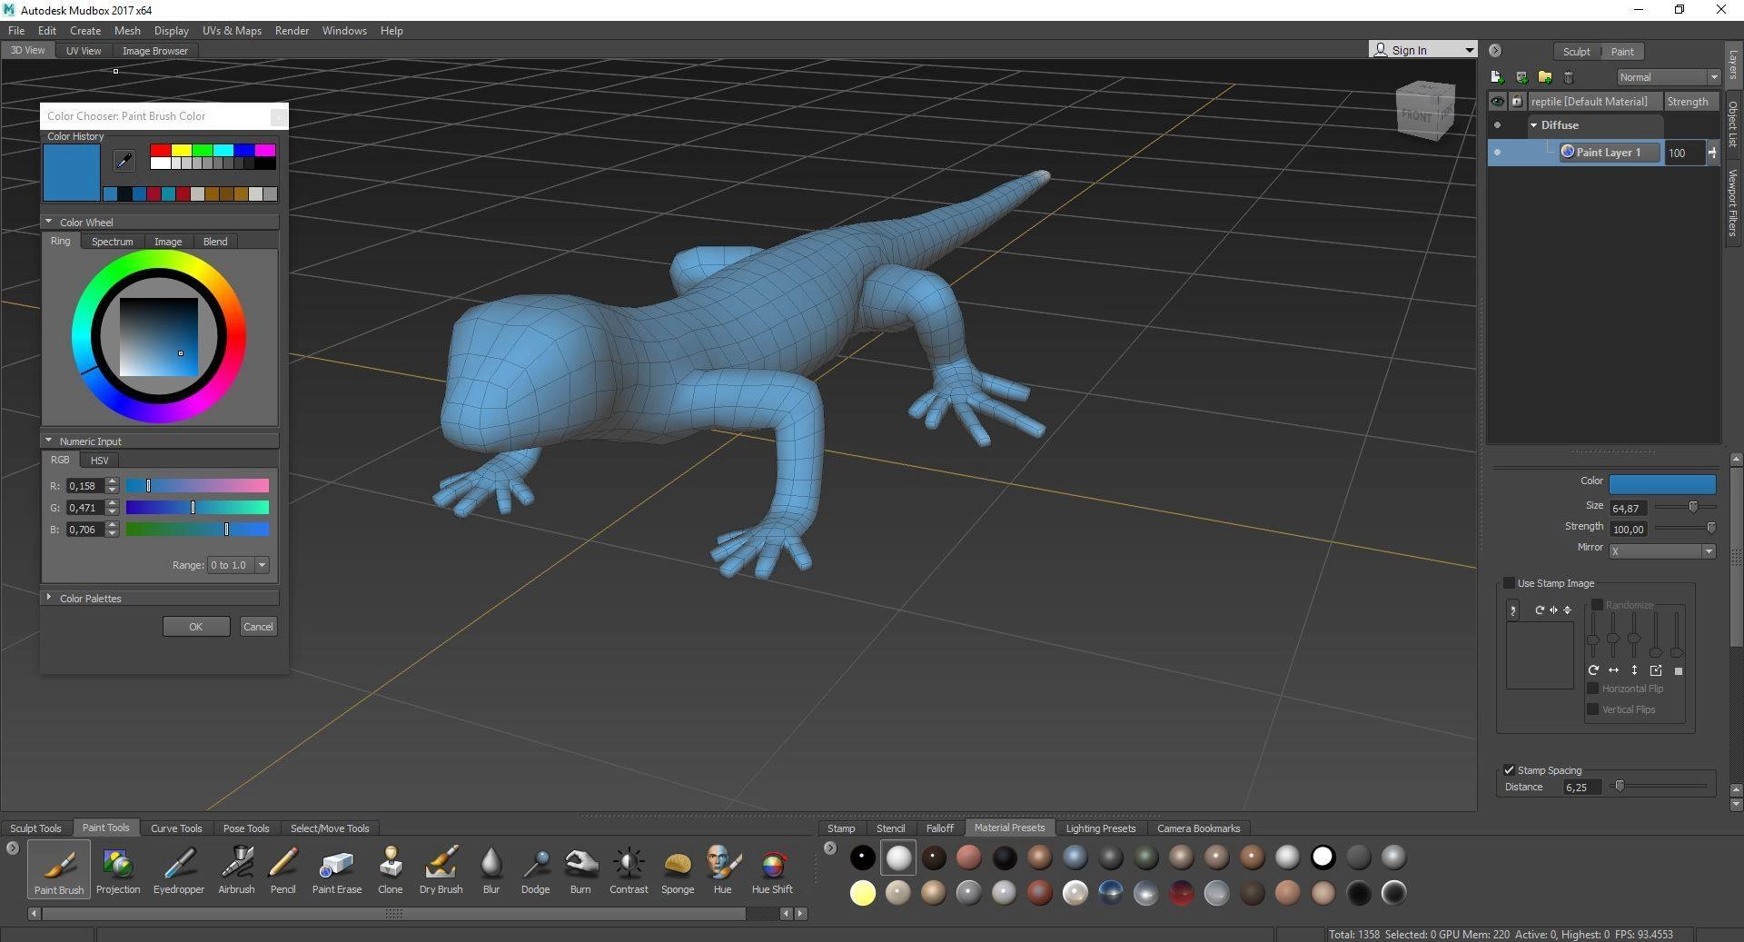Click the Paint layers button
Image resolution: width=1744 pixels, height=942 pixels.
1622,52
